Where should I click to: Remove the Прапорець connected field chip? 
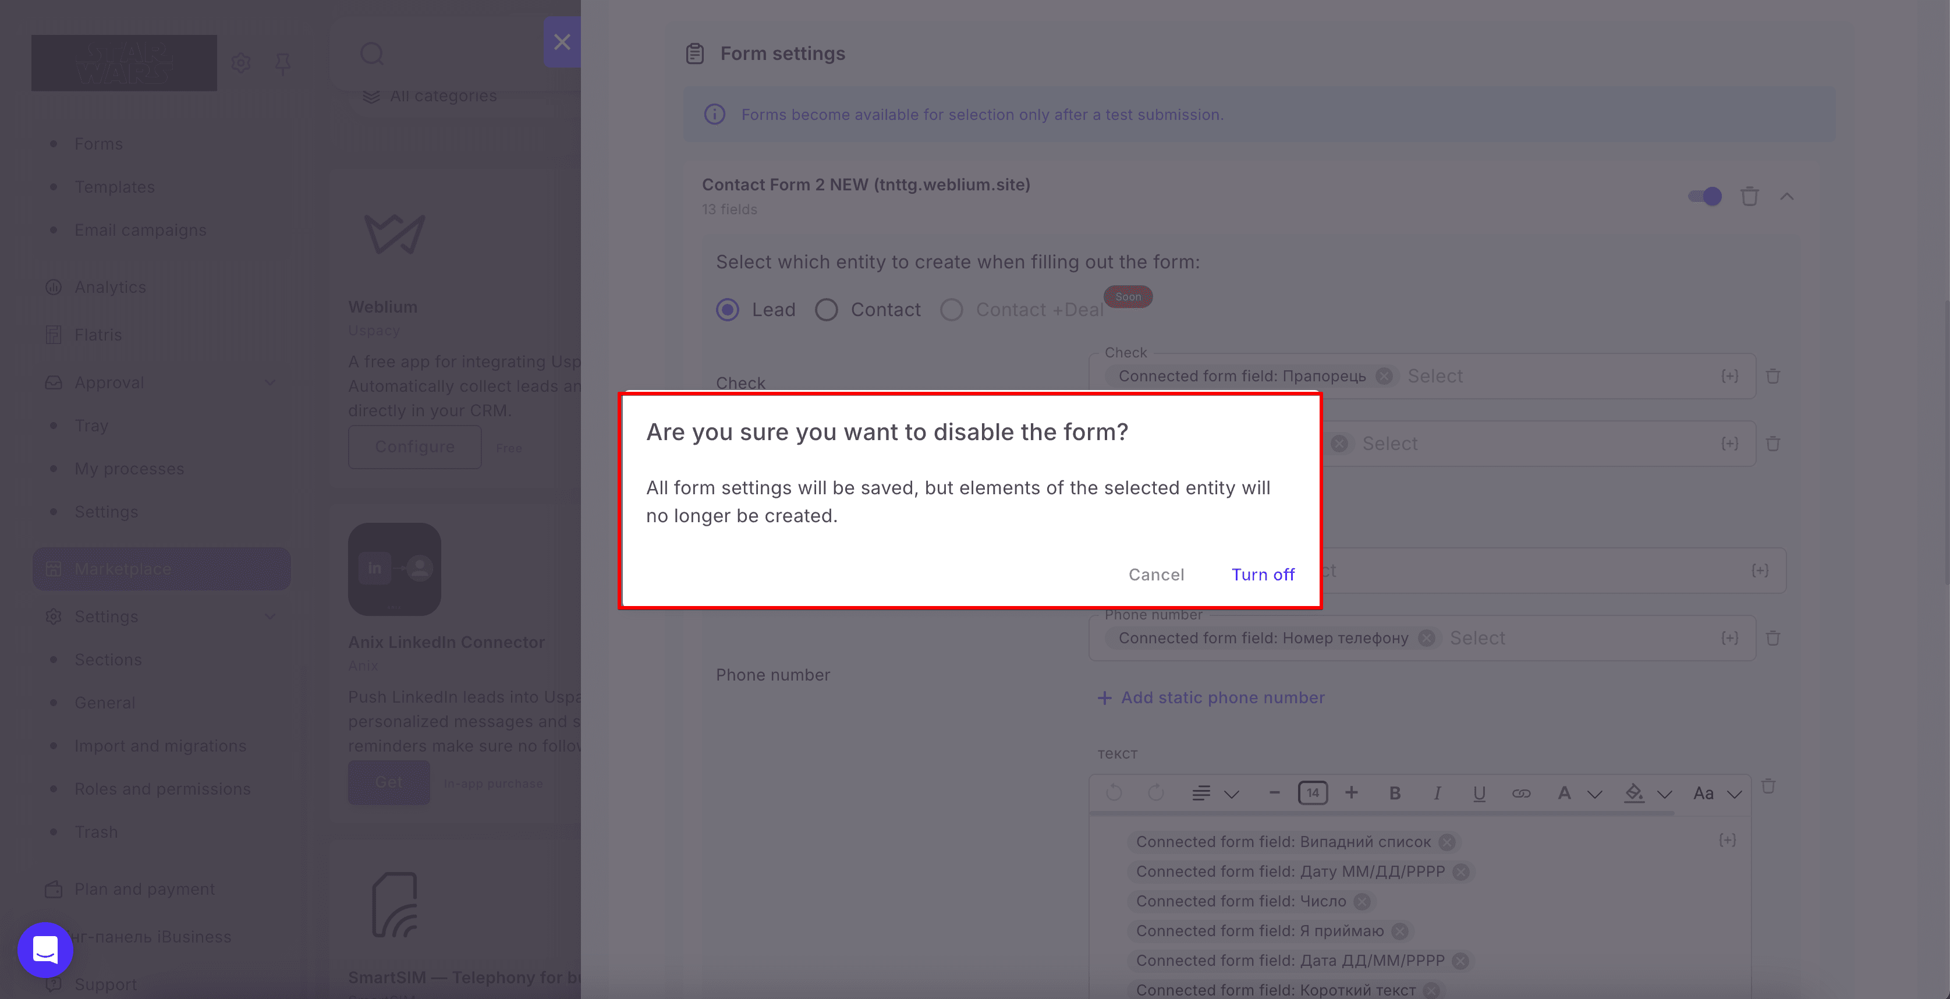coord(1384,376)
